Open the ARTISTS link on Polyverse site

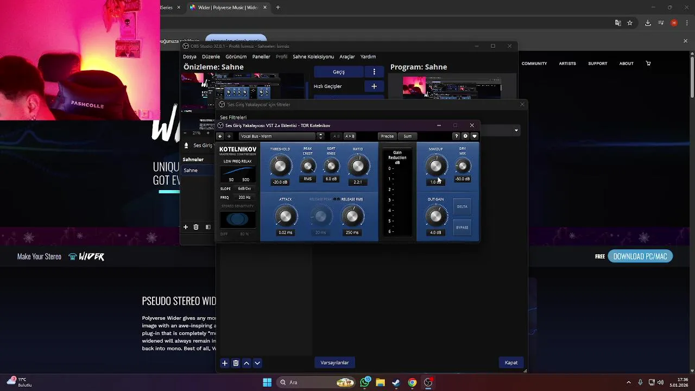[x=567, y=64]
